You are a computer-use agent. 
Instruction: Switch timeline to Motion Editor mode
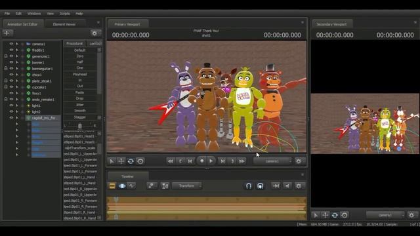coord(122,186)
